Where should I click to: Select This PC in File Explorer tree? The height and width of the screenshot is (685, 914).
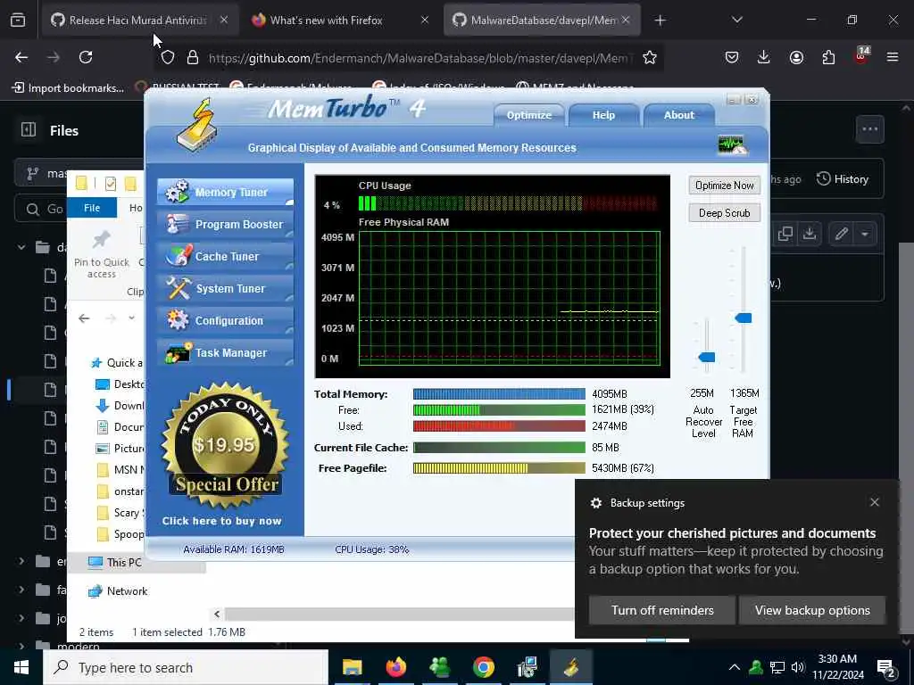click(x=123, y=562)
